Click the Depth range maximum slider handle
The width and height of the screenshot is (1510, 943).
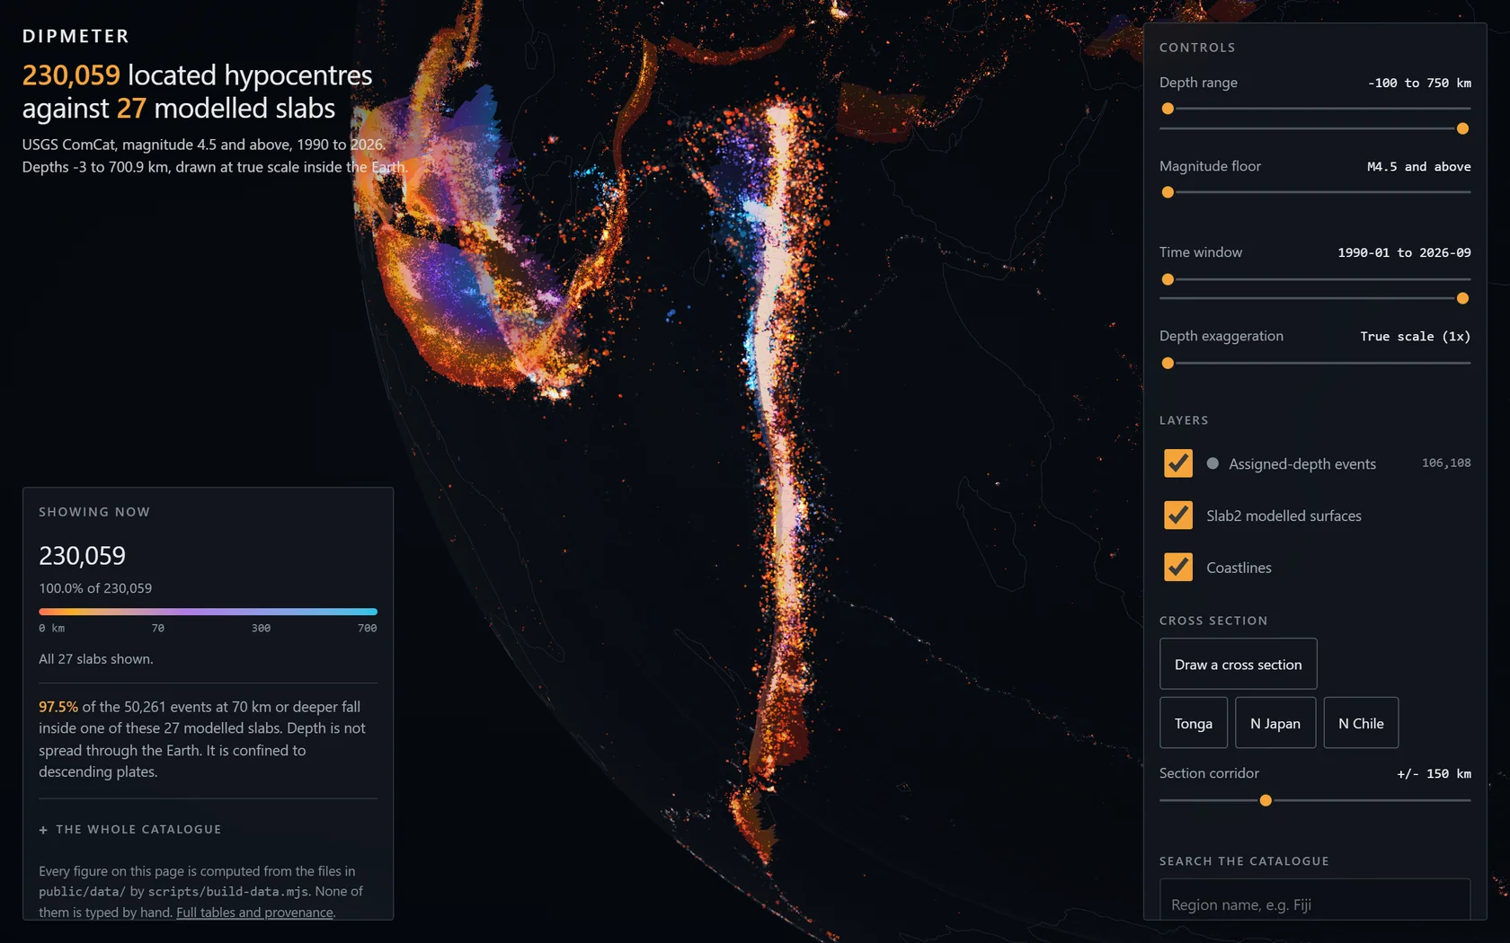click(1462, 128)
